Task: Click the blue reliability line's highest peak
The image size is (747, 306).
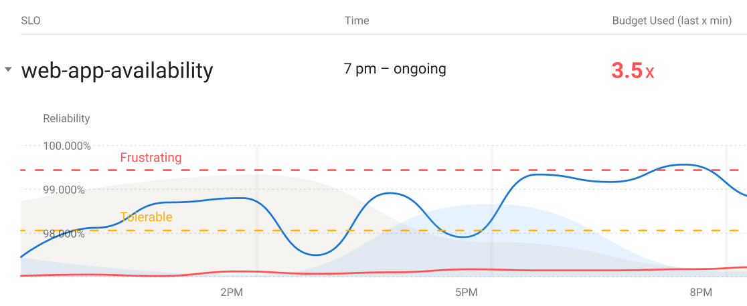Action: pos(684,164)
